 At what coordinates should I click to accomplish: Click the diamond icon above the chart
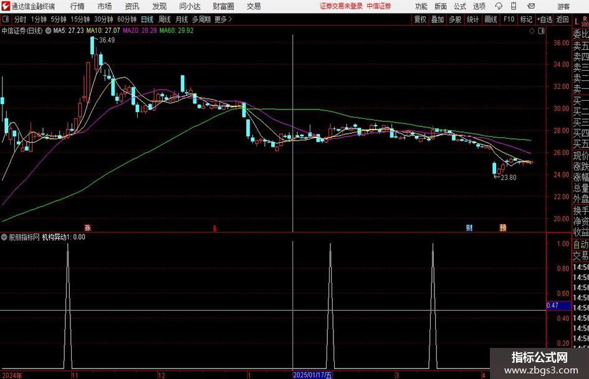(532, 31)
